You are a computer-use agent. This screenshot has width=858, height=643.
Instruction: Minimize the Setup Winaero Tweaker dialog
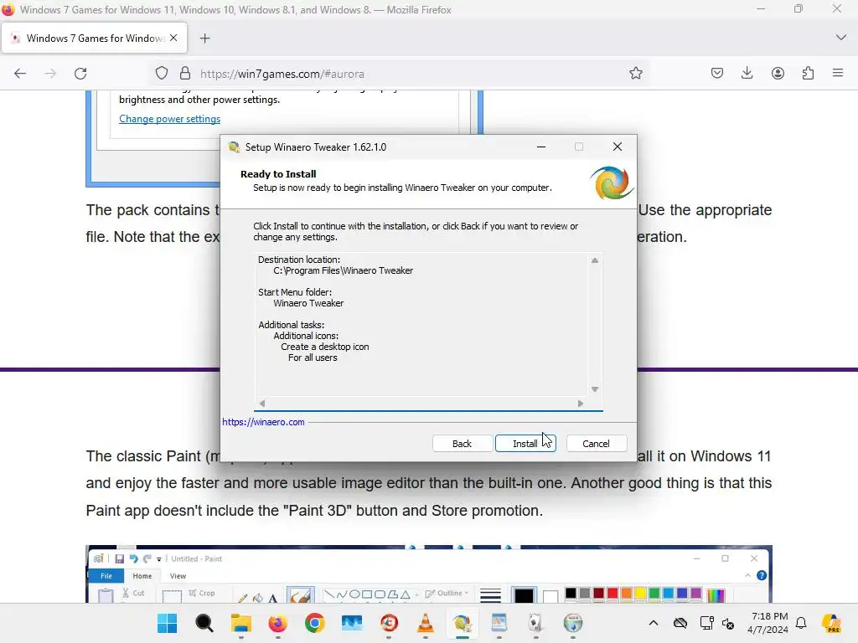point(541,147)
